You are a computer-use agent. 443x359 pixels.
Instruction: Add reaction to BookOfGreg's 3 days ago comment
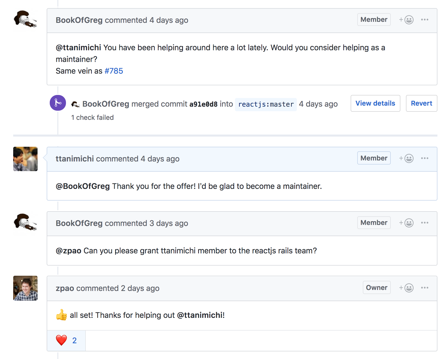(406, 223)
